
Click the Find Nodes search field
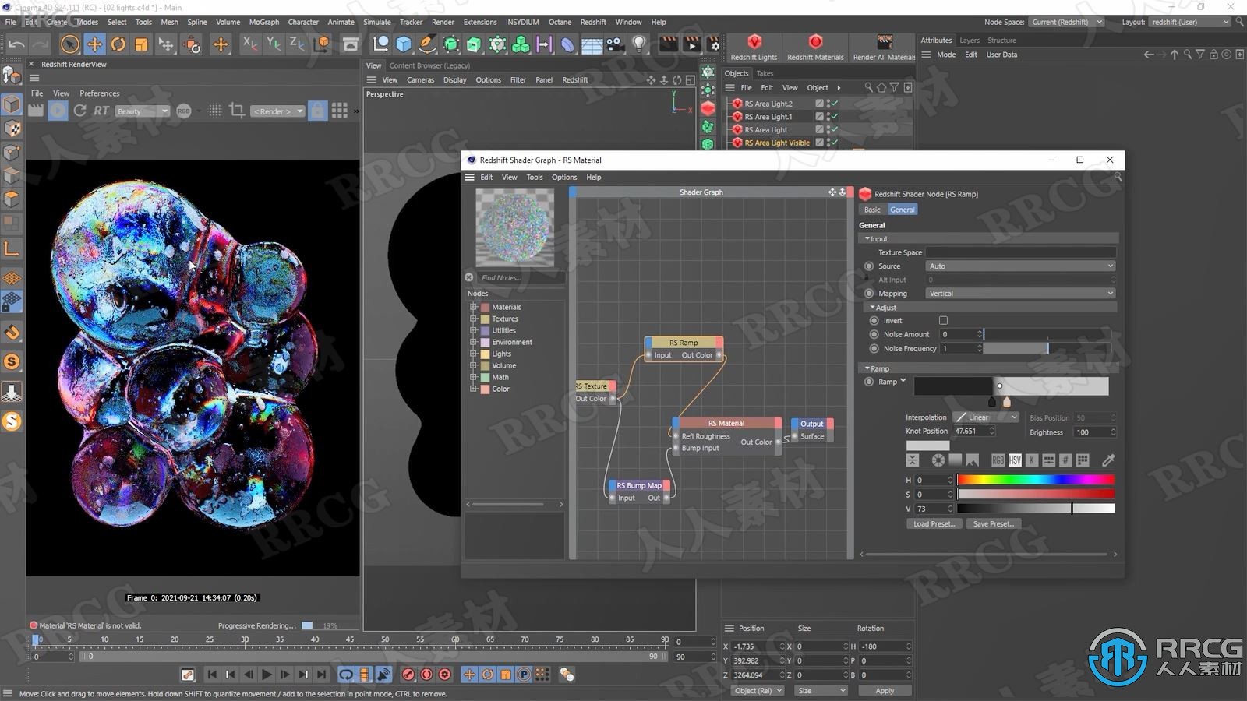pos(521,278)
